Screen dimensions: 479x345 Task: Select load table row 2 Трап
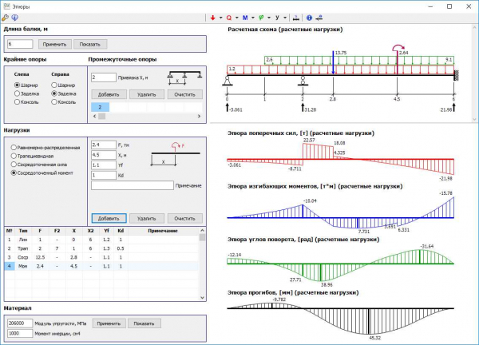point(101,248)
